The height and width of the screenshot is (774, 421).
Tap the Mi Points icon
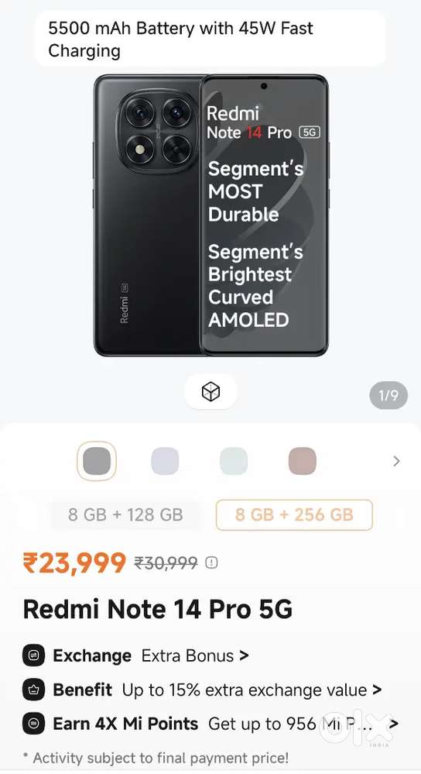point(34,724)
